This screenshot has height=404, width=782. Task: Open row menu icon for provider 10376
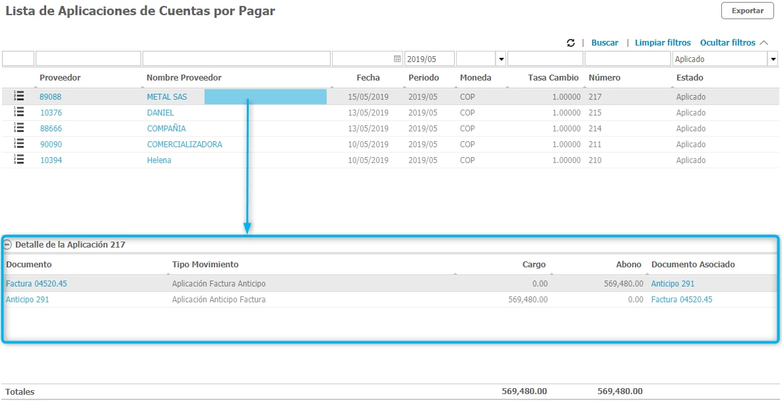[x=19, y=112]
